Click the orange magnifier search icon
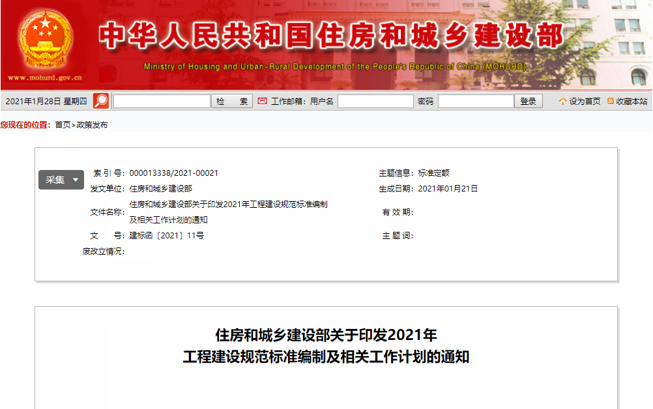The image size is (653, 409). click(101, 101)
